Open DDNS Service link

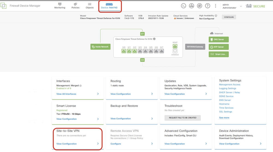[x=226, y=96]
